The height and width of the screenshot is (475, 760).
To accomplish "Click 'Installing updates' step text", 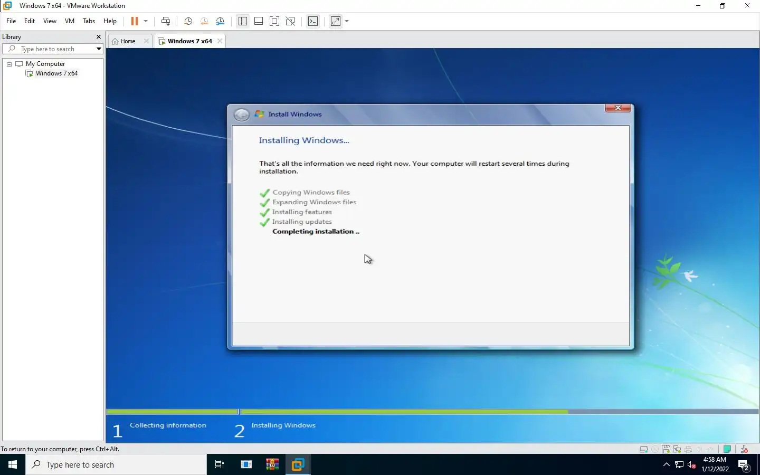I will (x=302, y=222).
